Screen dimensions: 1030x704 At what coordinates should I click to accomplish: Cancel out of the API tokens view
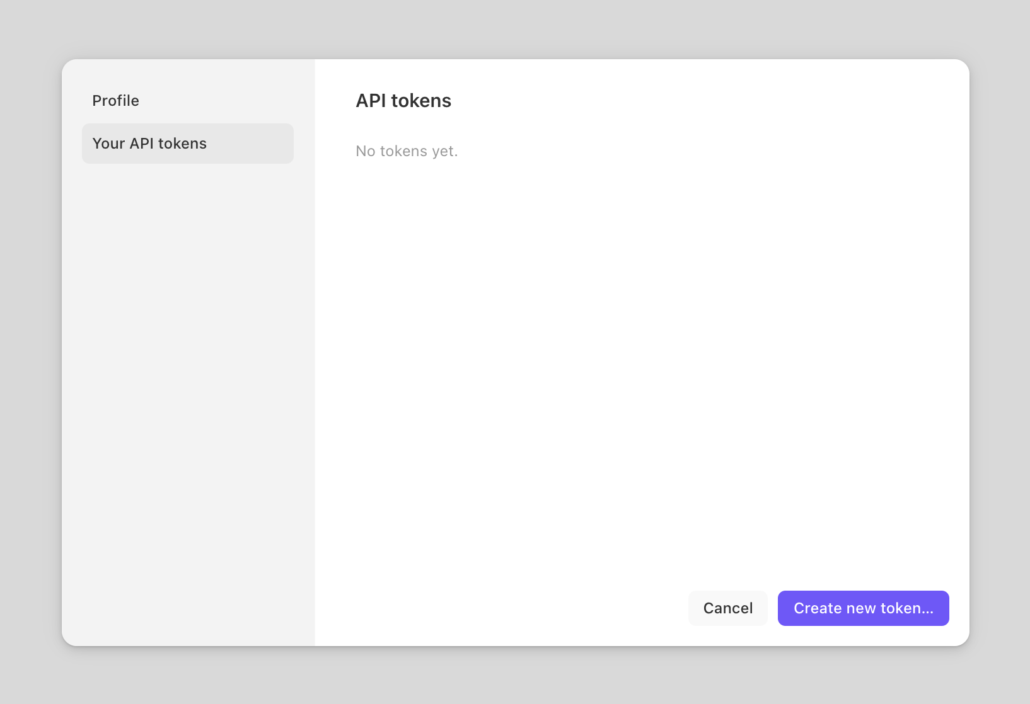(x=727, y=608)
